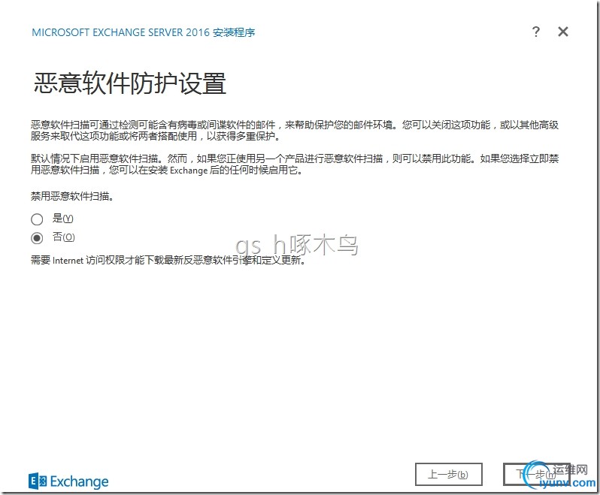Click the paragraph beginning 恶意软件扫描可通过检测
Viewport: 600px width, 495px height.
295,131
